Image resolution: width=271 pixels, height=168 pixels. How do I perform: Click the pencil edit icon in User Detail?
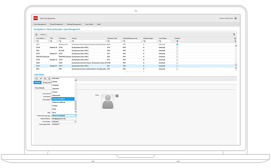[x=41, y=79]
